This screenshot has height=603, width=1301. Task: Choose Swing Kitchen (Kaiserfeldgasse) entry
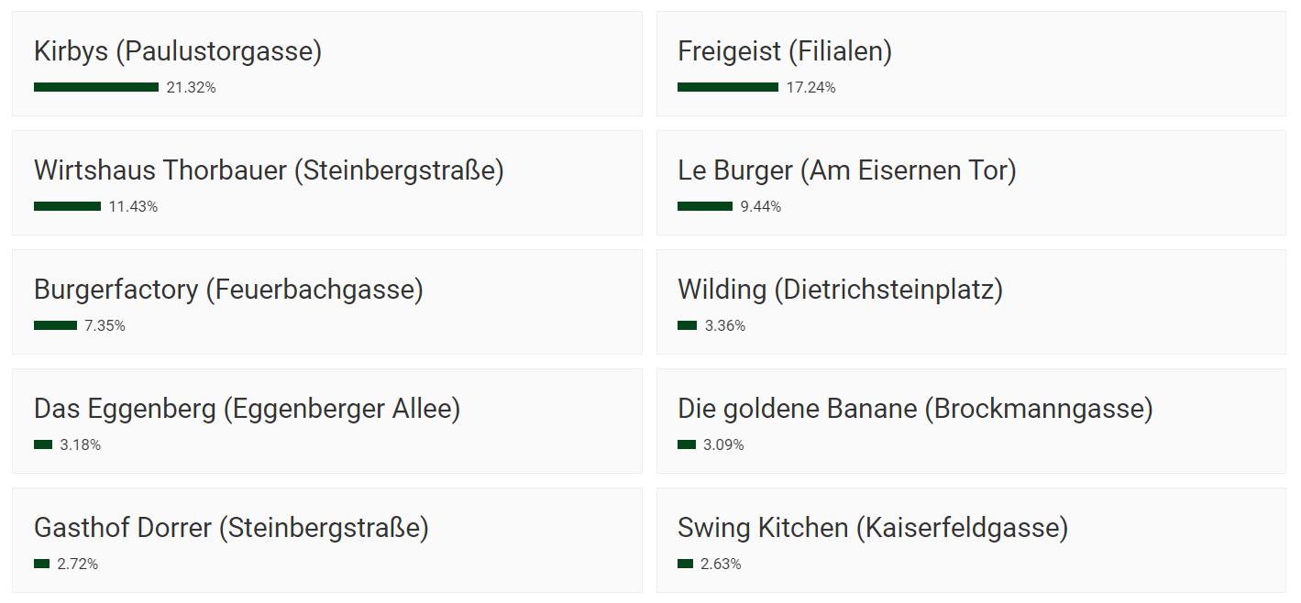point(971,541)
